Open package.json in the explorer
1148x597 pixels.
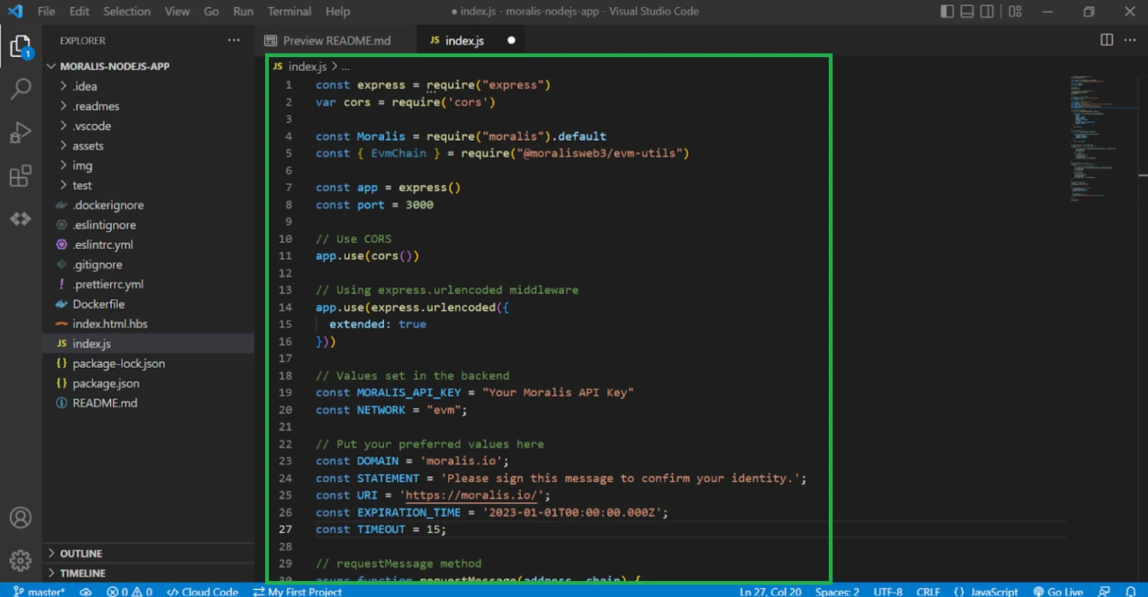106,383
